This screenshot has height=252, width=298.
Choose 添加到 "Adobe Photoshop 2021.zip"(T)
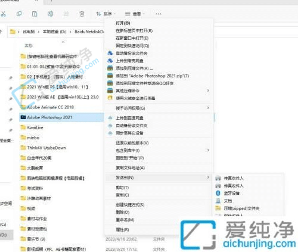[x=153, y=76]
